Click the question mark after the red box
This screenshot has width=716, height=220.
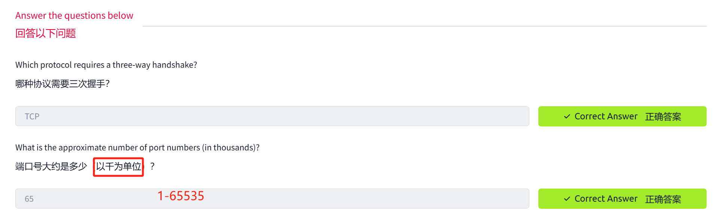point(152,166)
